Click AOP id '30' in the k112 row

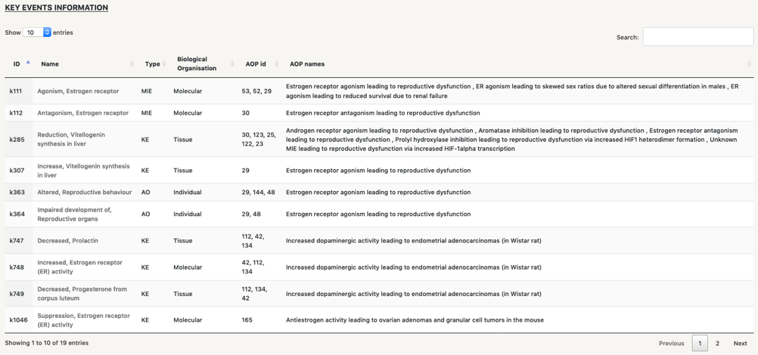point(245,113)
